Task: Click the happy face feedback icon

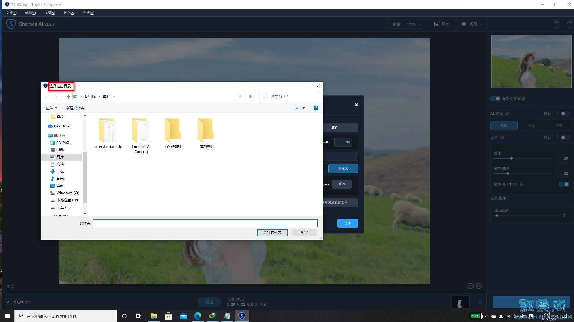Action: click(471, 286)
